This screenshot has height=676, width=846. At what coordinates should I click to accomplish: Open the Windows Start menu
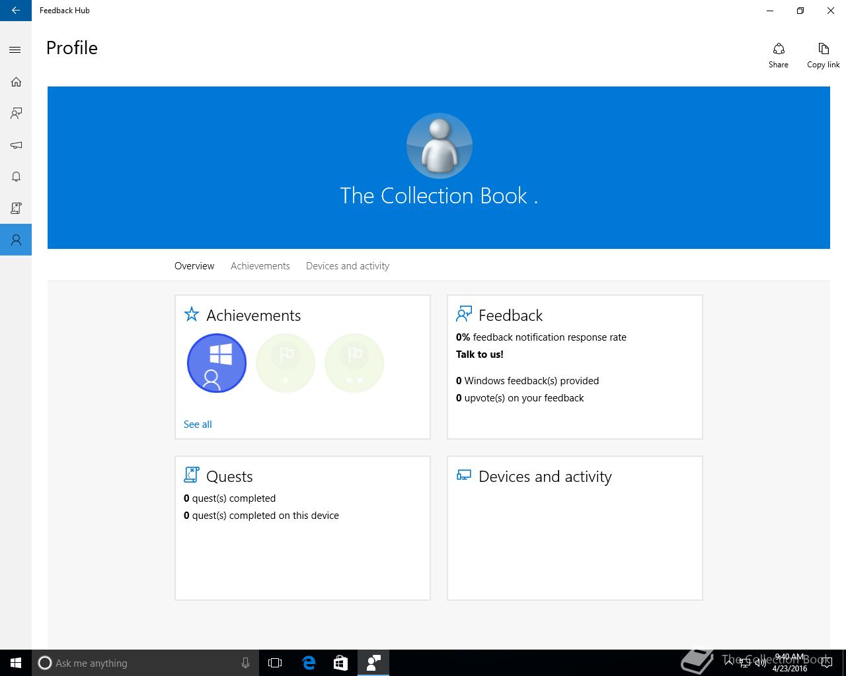16,663
